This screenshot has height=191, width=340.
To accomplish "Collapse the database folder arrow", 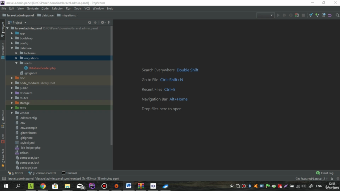I will (x=12, y=48).
